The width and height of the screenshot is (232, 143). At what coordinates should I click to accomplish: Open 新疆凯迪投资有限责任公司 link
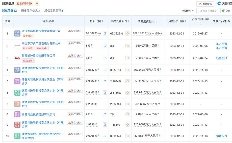[x=38, y=56]
